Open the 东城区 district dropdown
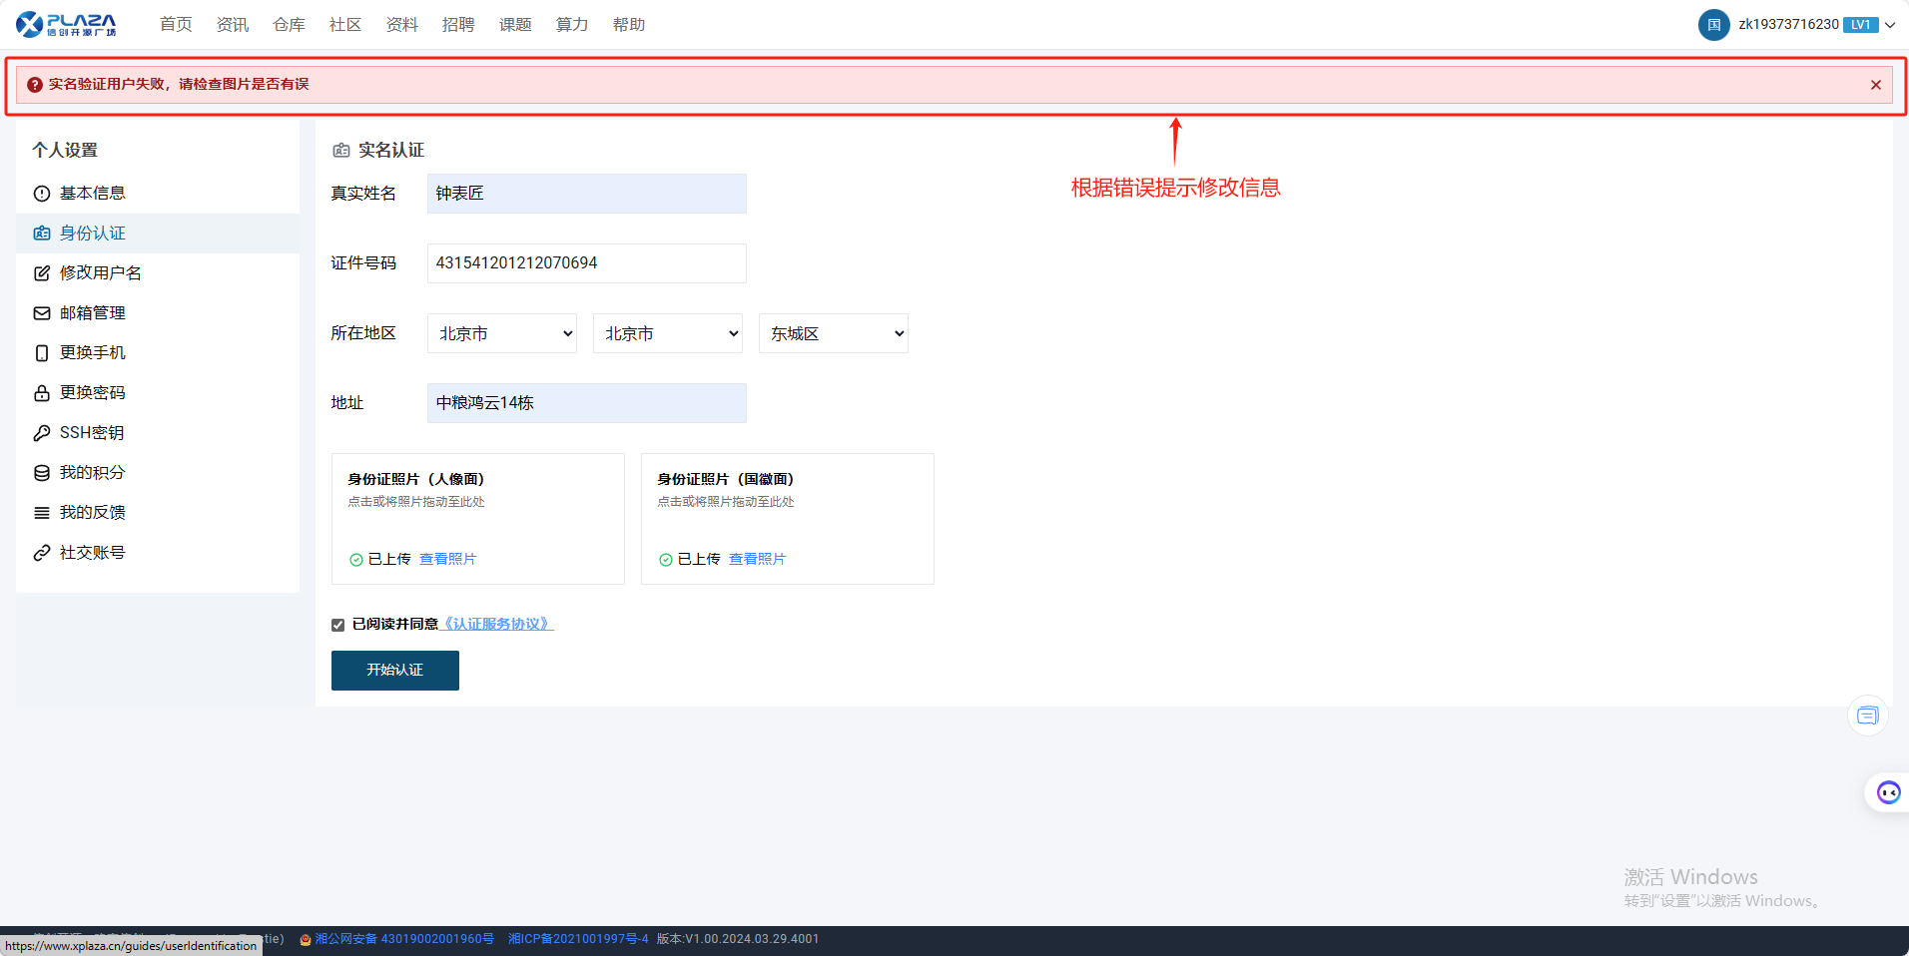Image resolution: width=1909 pixels, height=956 pixels. pos(834,333)
